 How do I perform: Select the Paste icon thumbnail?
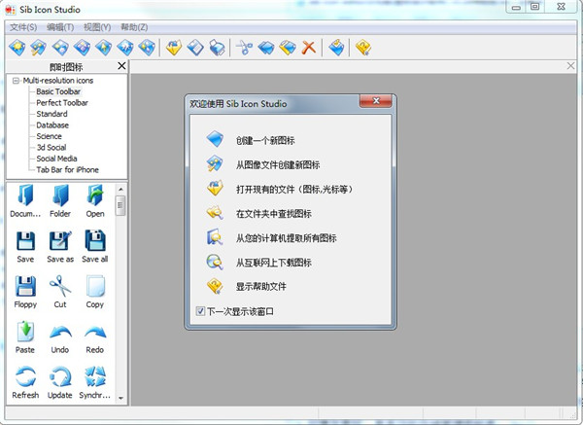coord(26,336)
